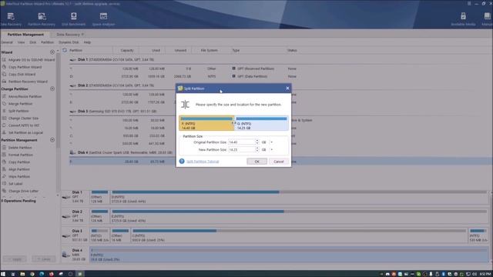
Task: Click the Apply button in the main window
Action: click(x=15, y=259)
